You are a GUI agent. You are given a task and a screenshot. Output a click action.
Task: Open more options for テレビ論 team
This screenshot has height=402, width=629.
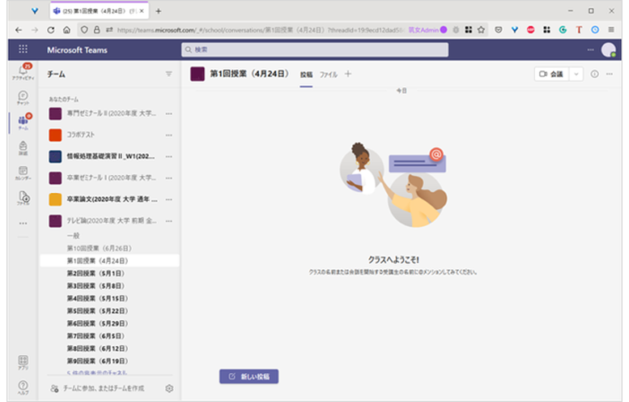169,221
